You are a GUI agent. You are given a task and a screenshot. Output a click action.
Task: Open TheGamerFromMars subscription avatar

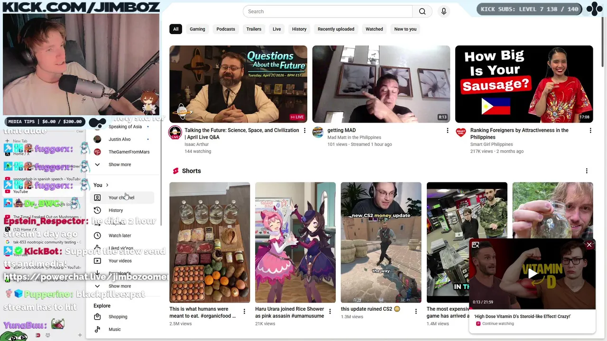tap(97, 152)
